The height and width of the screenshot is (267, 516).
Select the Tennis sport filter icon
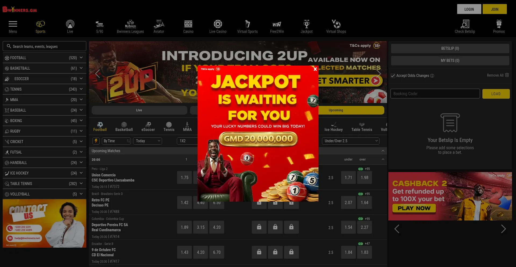click(x=169, y=124)
